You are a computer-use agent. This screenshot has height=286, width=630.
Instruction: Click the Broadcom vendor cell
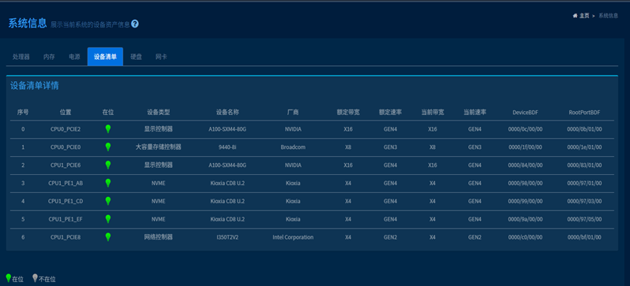click(x=293, y=147)
